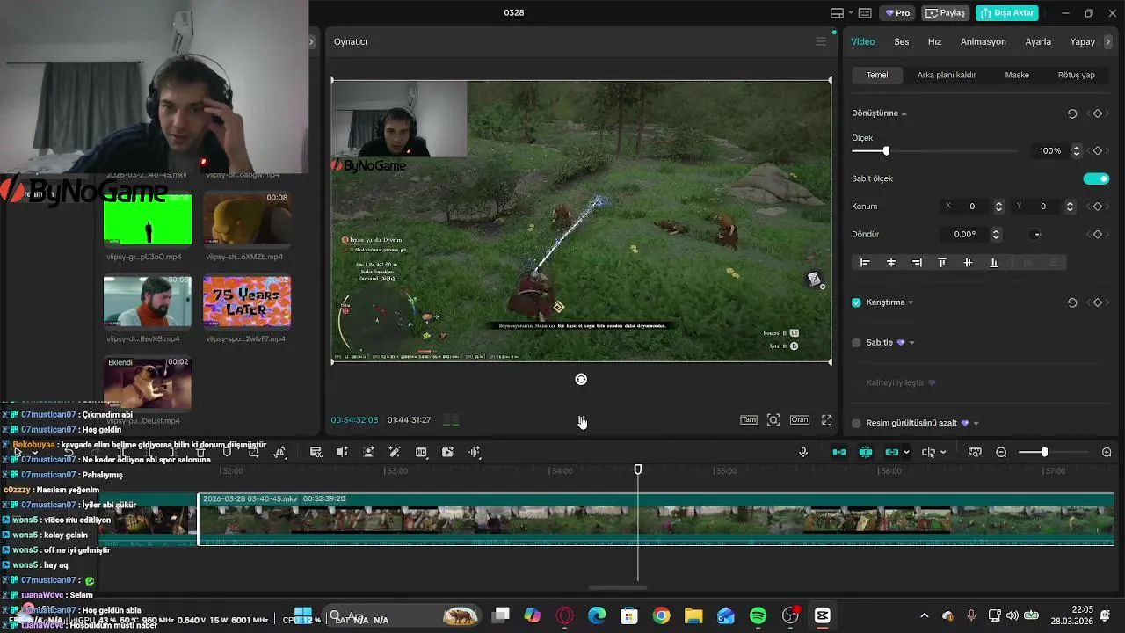The width and height of the screenshot is (1125, 633).
Task: Toggle clip linkage in the timeline toolbar
Action: (x=892, y=452)
